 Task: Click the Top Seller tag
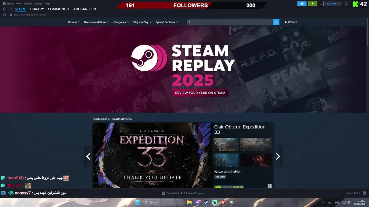pos(220,177)
